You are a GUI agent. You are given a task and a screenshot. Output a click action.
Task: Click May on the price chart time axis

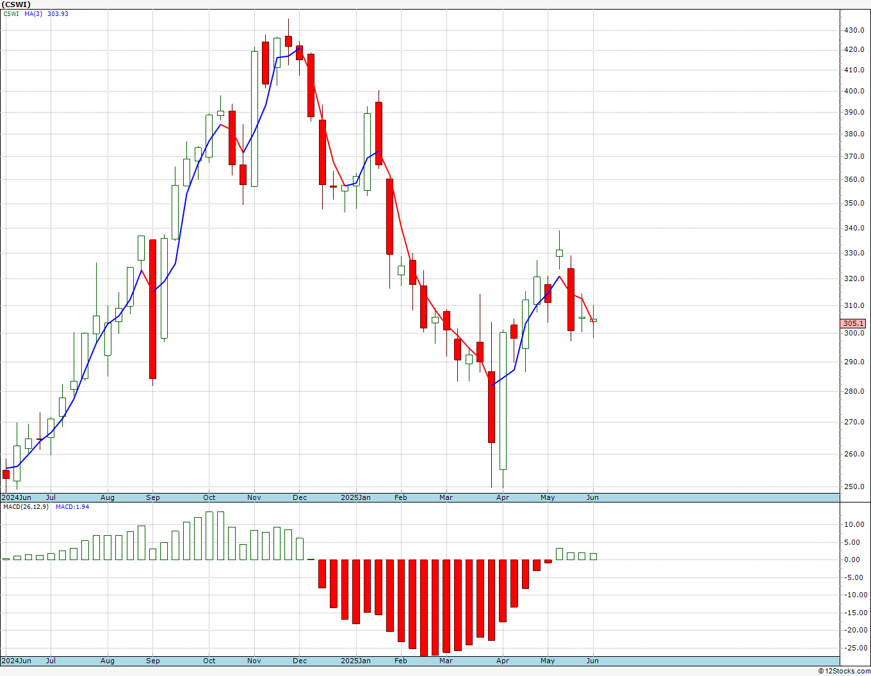(x=548, y=497)
